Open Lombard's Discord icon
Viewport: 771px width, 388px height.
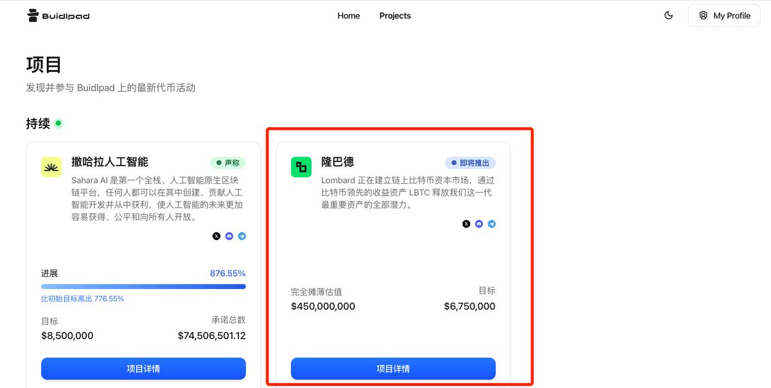(x=479, y=224)
